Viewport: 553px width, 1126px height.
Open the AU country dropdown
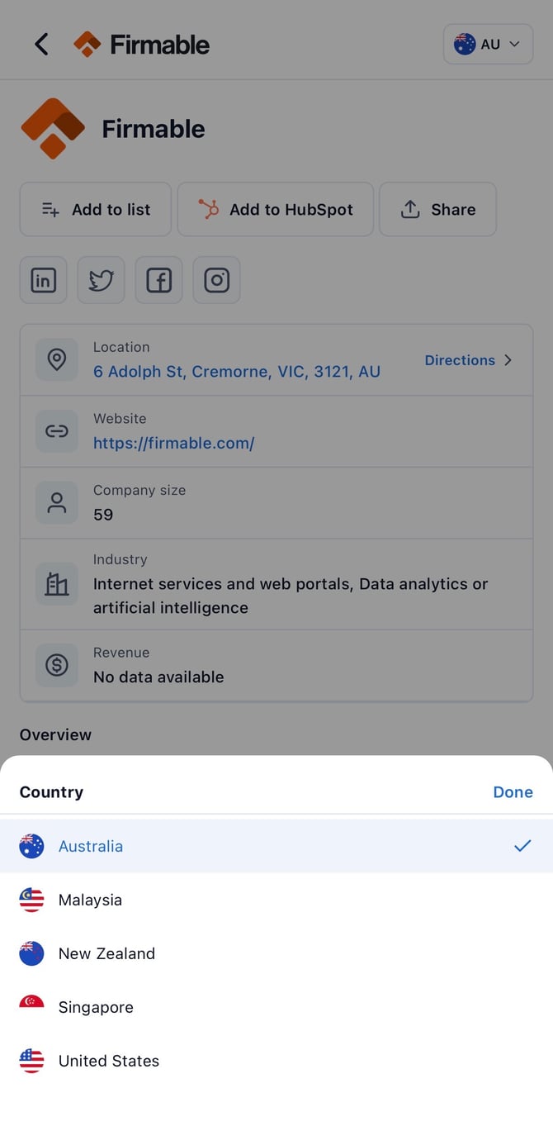(488, 44)
